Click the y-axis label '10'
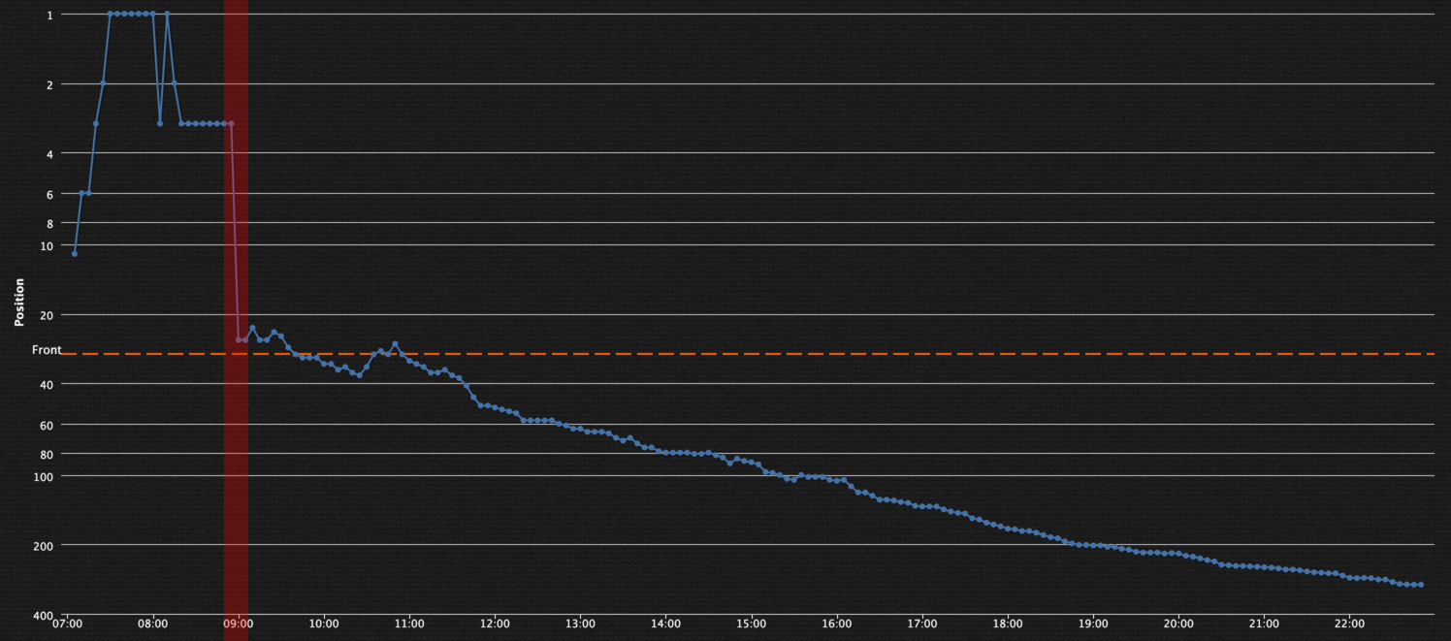1451x641 pixels. point(48,245)
